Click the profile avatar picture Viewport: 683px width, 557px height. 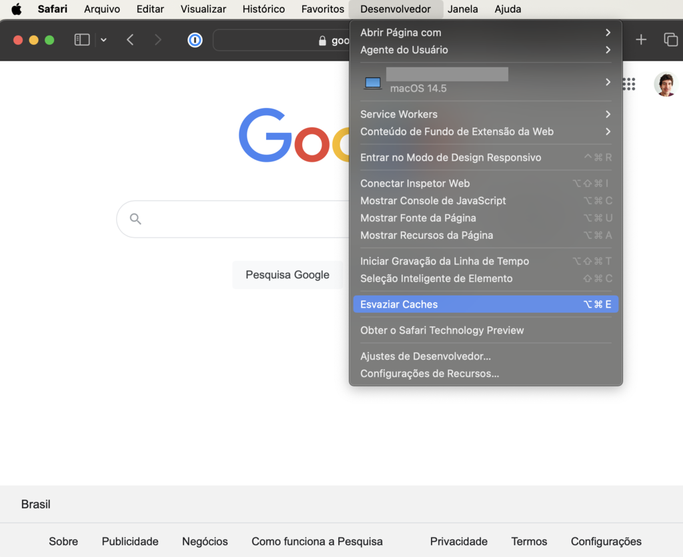[665, 84]
